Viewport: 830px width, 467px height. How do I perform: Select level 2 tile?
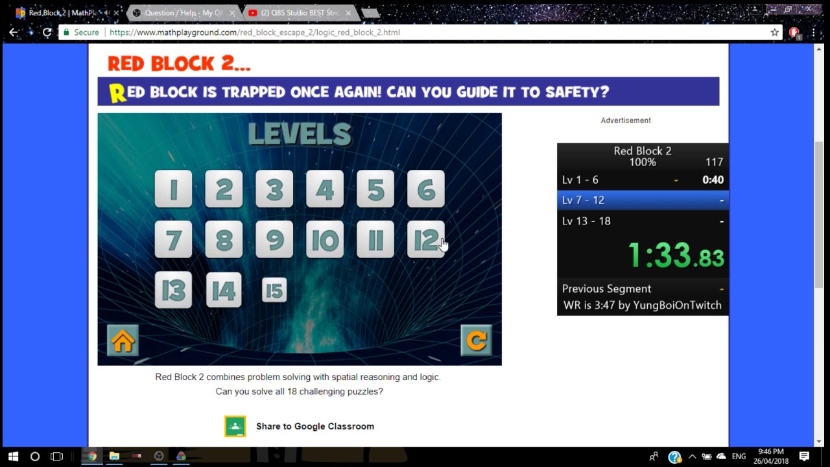click(x=224, y=189)
